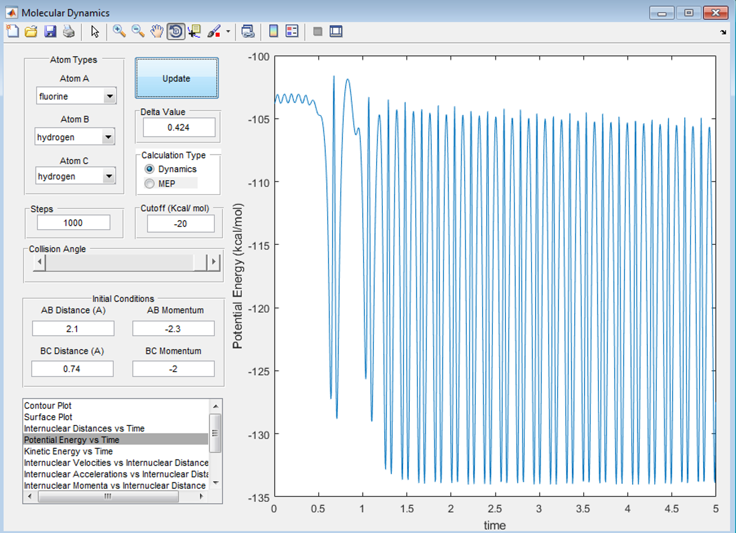Enable the Data Cursor tool

click(195, 31)
